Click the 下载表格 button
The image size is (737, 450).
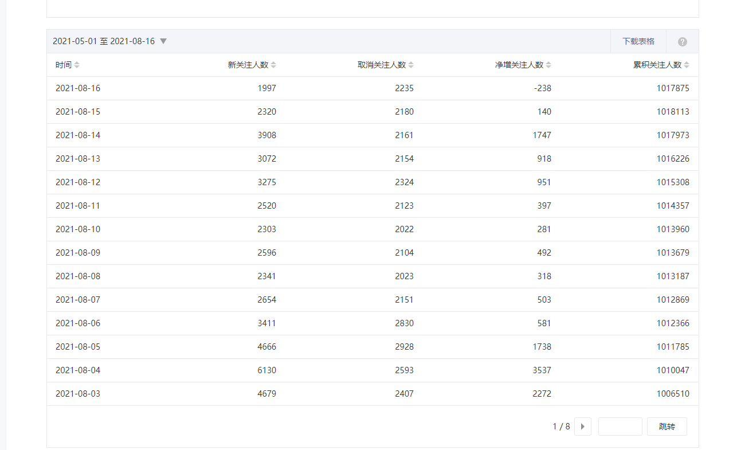(x=638, y=41)
